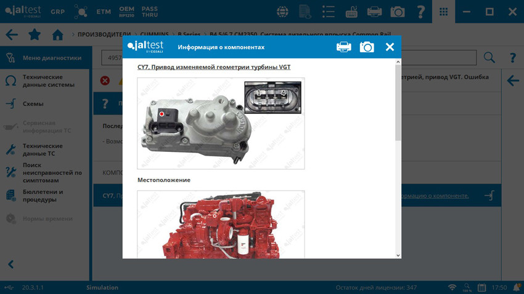The height and width of the screenshot is (294, 524).
Task: Click the exit arrow on the CY7 row
Action: pos(489,196)
